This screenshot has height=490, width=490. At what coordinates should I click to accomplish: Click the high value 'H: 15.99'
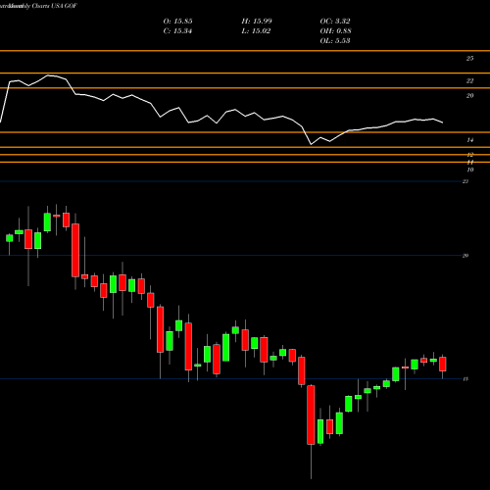257,22
